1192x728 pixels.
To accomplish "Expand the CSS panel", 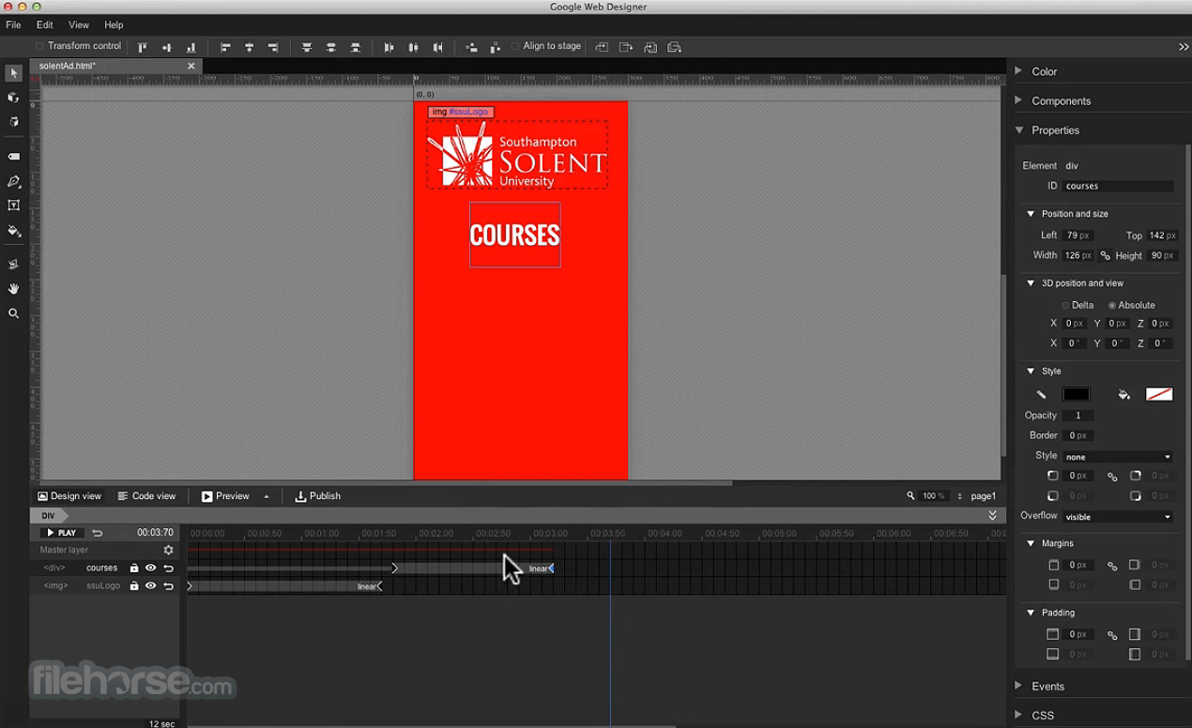I will tap(1018, 715).
